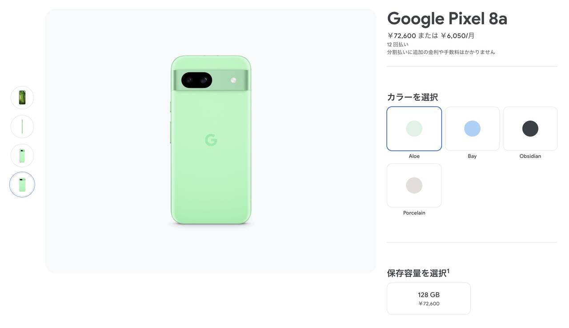This screenshot has width=569, height=328.
Task: Open footnote 1 beside 保存容量を選択
Action: [x=448, y=271]
